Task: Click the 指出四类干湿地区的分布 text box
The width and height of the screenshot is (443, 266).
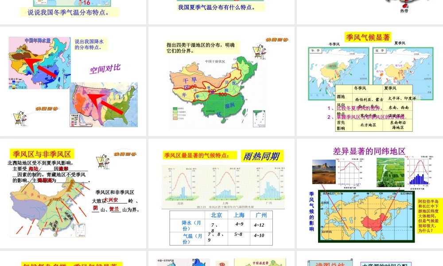Action: (x=202, y=48)
